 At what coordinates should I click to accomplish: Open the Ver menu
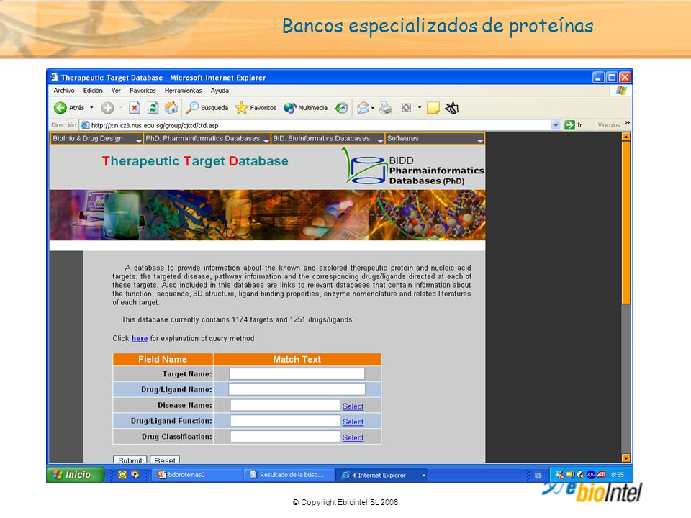116,91
